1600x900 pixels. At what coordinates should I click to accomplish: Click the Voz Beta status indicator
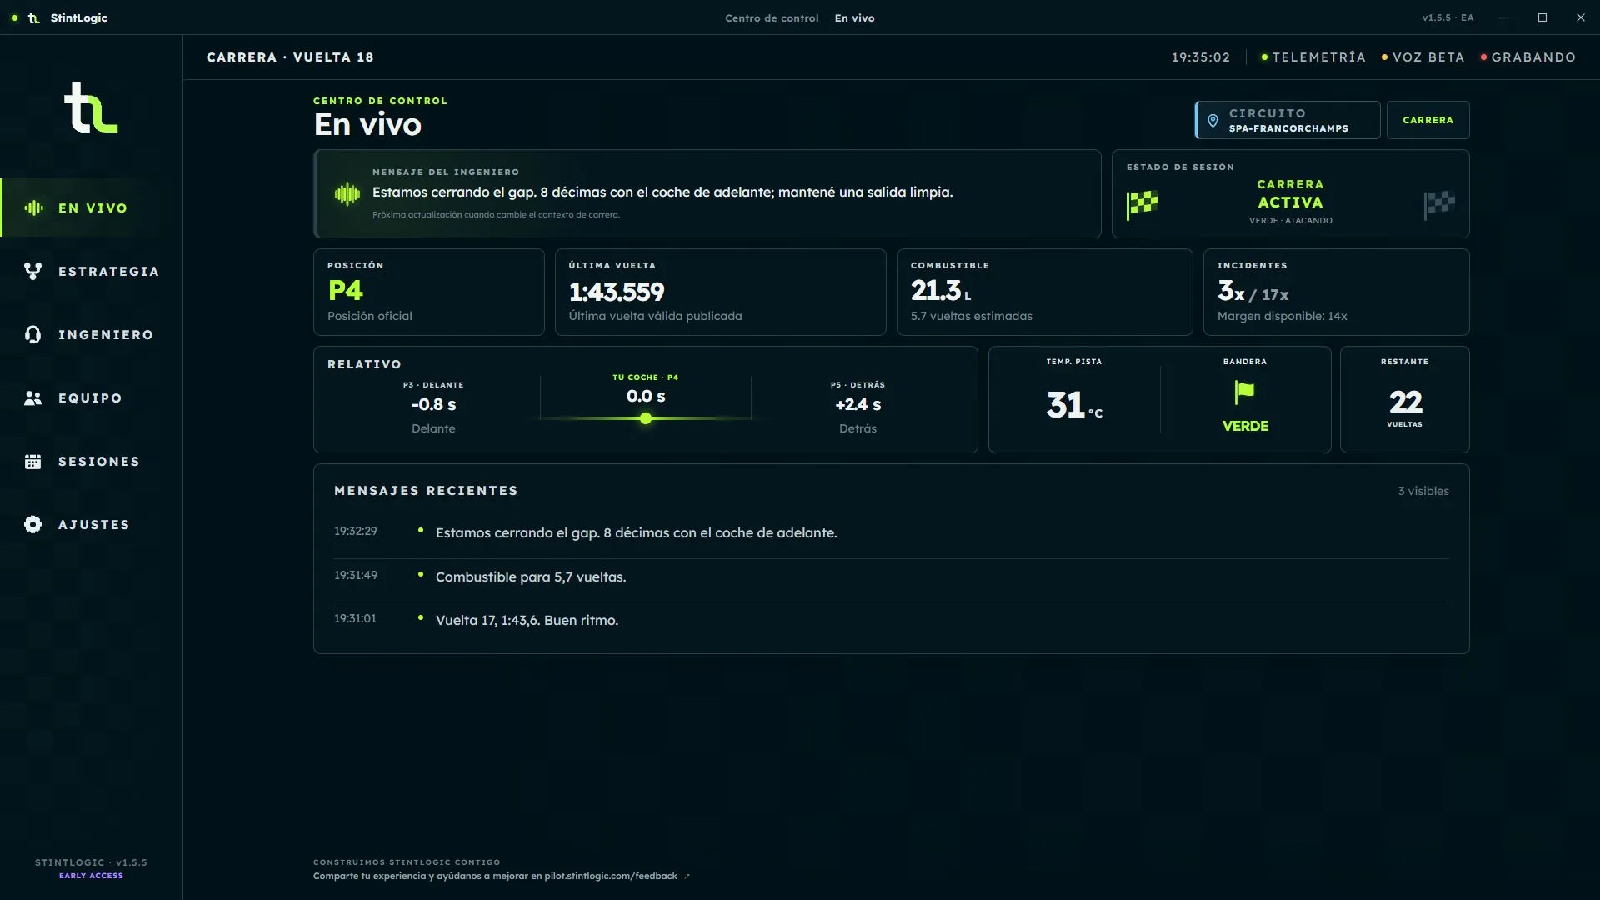point(1422,57)
